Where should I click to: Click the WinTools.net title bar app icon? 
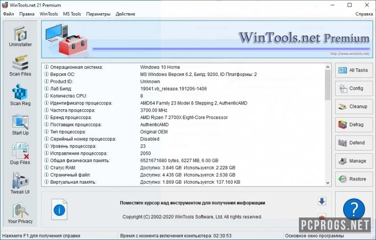tap(5, 5)
